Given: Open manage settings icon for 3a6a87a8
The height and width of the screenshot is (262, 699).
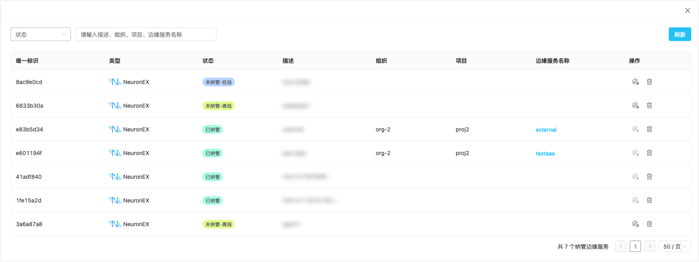Looking at the screenshot, I should tap(635, 224).
